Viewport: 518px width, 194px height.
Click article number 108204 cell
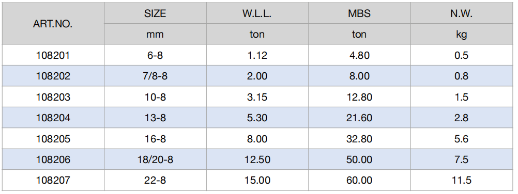(53, 118)
